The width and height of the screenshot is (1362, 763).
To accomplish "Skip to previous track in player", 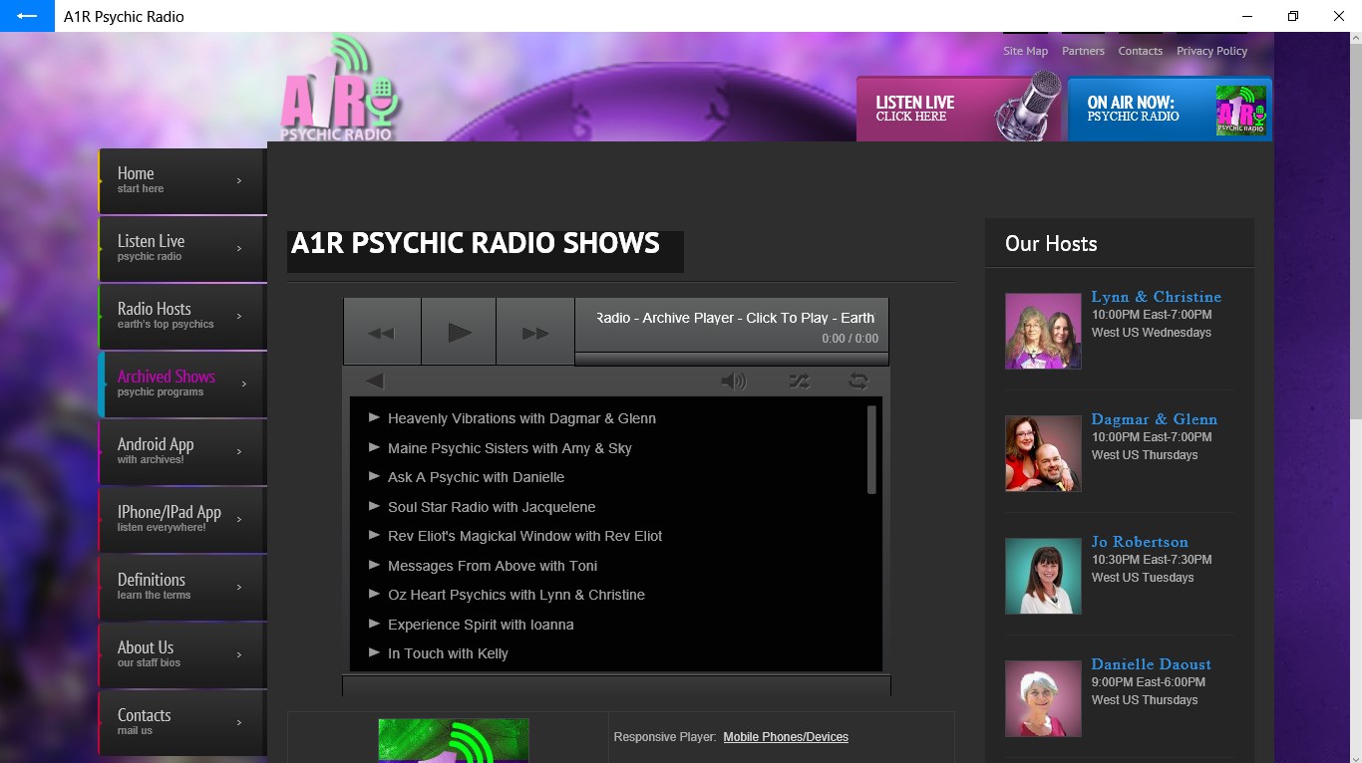I will pos(382,333).
